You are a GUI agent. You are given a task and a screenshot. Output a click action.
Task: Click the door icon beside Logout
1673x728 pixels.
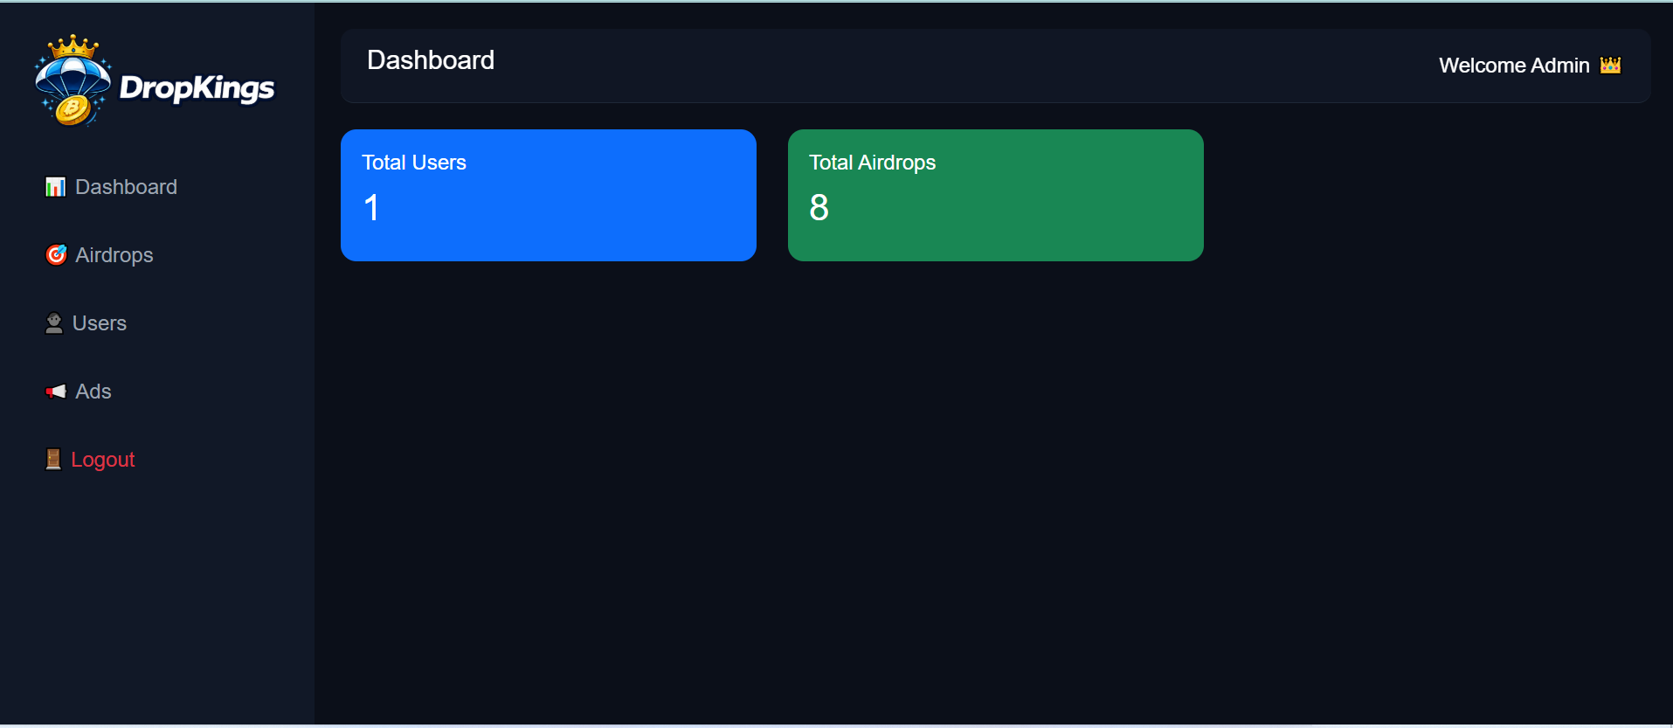coord(53,460)
